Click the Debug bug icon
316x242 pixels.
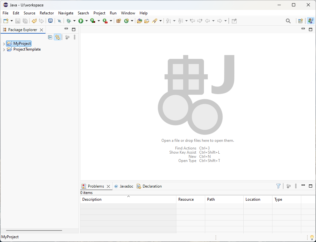pos(69,21)
